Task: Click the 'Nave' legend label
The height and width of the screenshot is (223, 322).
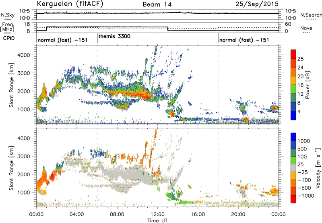Action: coord(306,28)
